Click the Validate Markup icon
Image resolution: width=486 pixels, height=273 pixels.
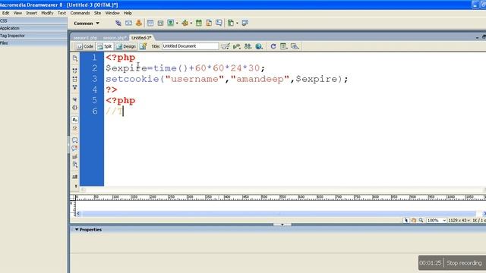[237, 46]
